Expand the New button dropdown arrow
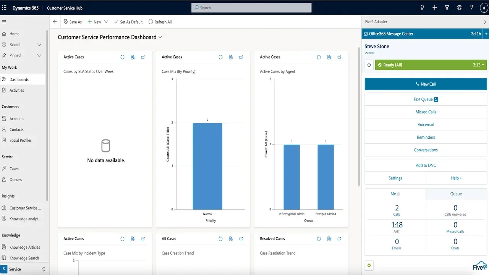The image size is (489, 275). click(x=106, y=22)
